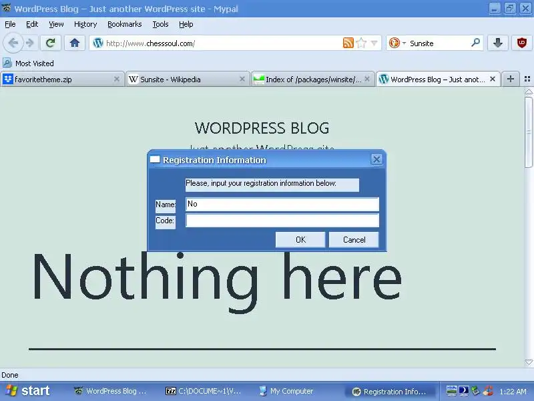Switch to WordPress Blog taskbar item
The image size is (534, 401).
pyautogui.click(x=111, y=391)
